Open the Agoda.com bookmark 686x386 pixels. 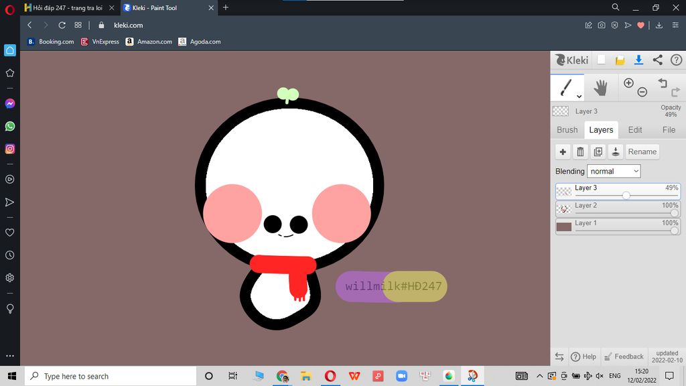200,42
